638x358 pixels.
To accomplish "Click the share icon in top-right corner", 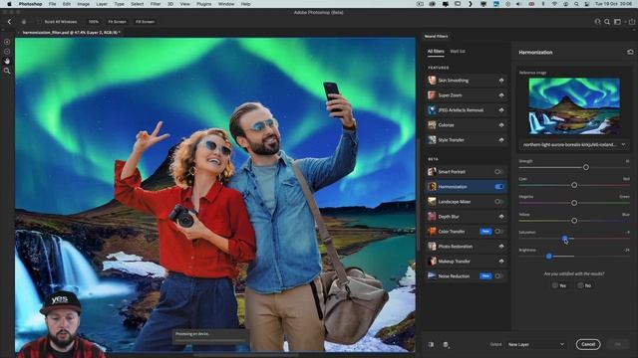I will pyautogui.click(x=631, y=22).
